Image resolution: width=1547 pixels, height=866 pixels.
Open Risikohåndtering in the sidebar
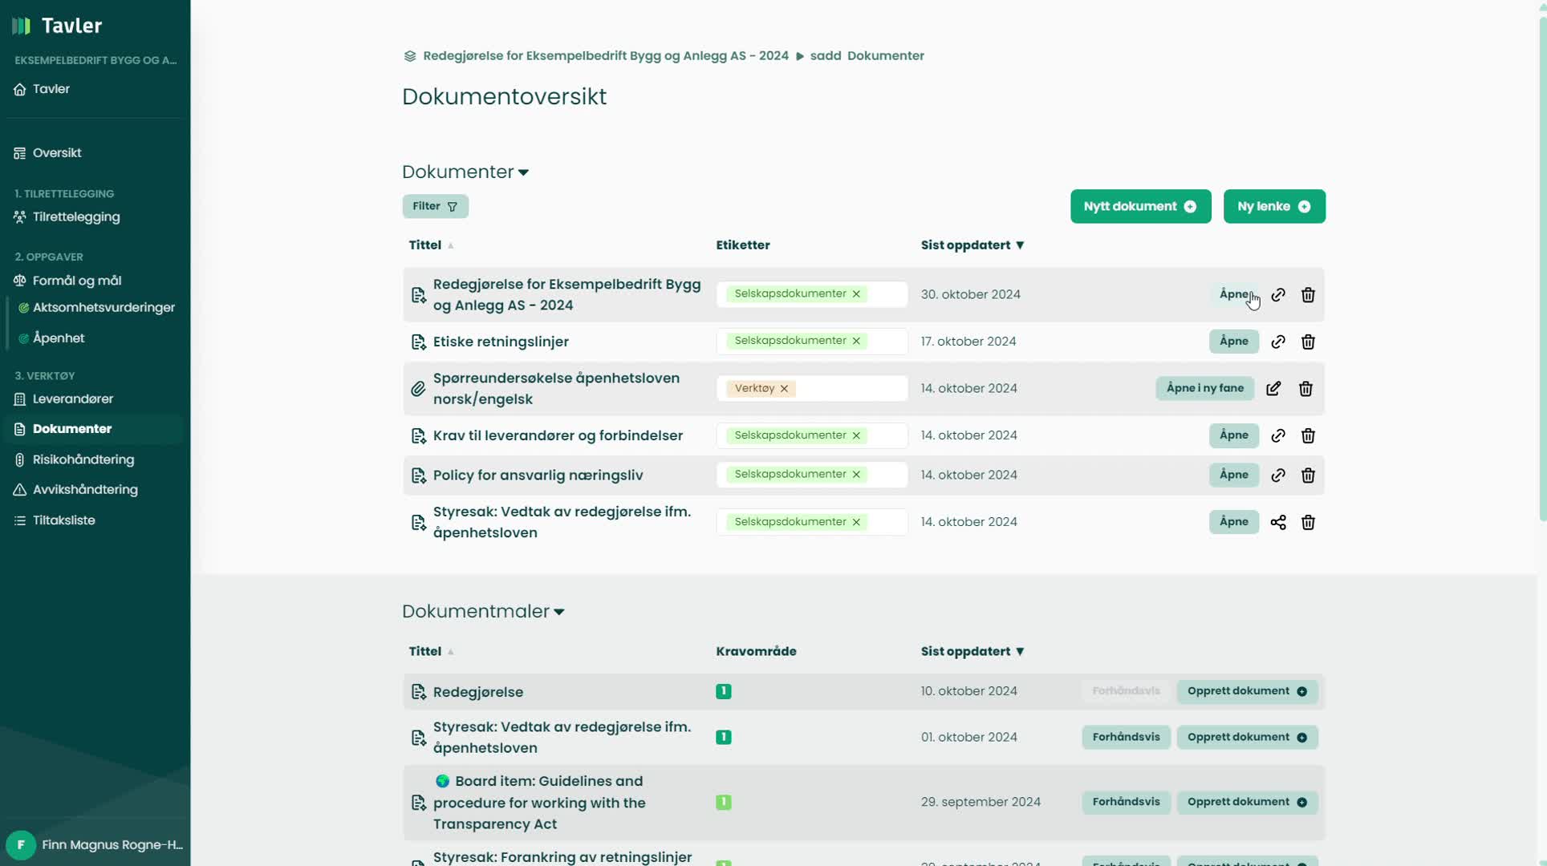pos(83,459)
